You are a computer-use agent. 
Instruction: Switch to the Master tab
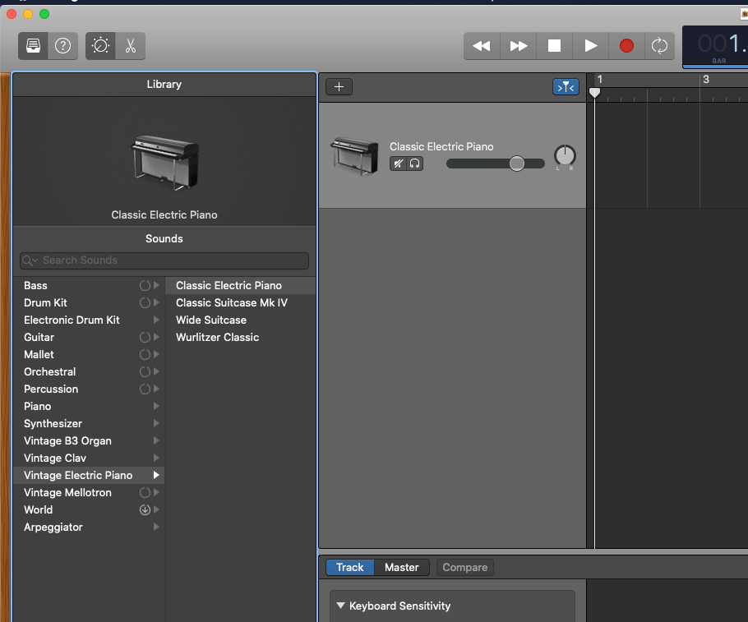point(401,567)
